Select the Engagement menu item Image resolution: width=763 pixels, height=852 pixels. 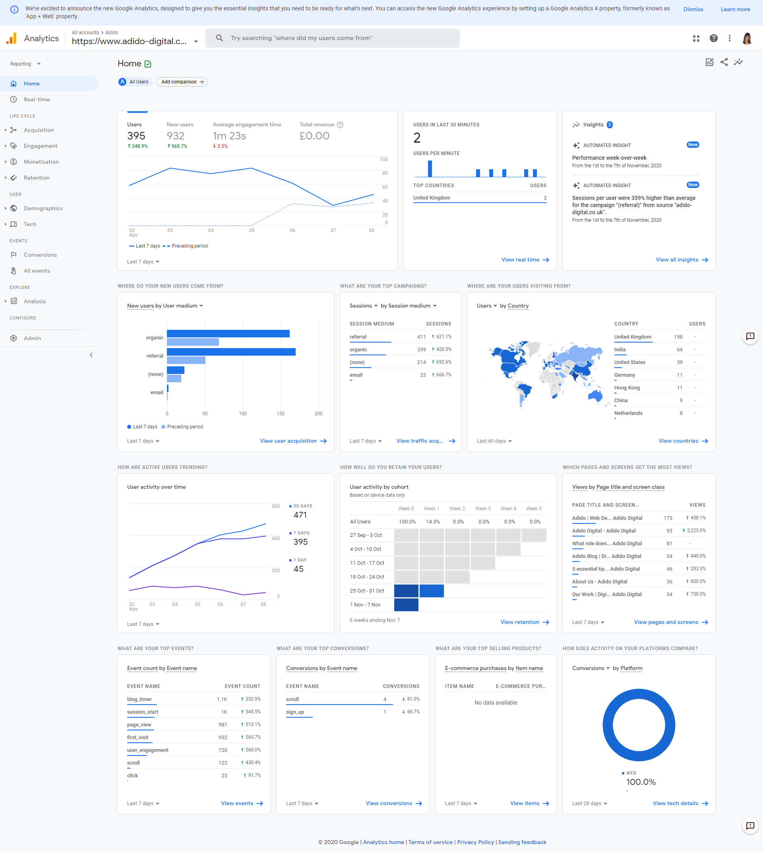pos(41,146)
